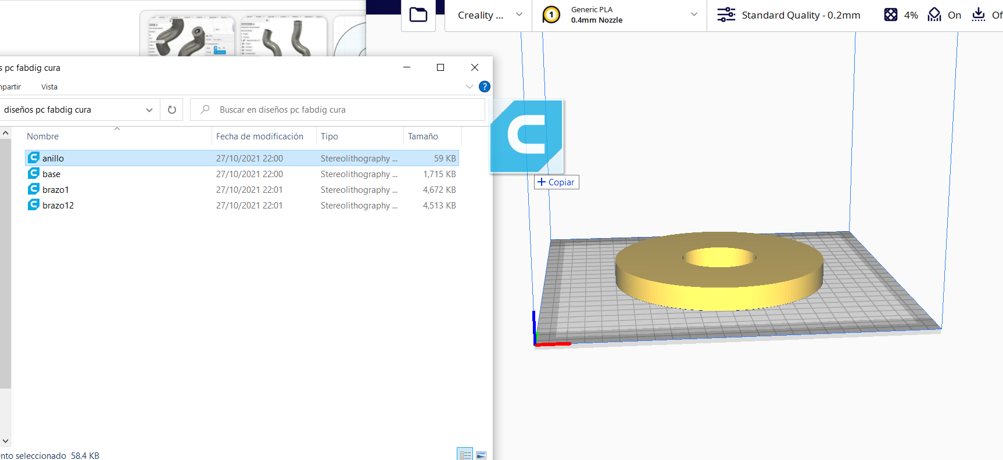Image resolution: width=1003 pixels, height=460 pixels.
Task: Click the Explorer vertical scrollbar thumb
Action: point(5,263)
